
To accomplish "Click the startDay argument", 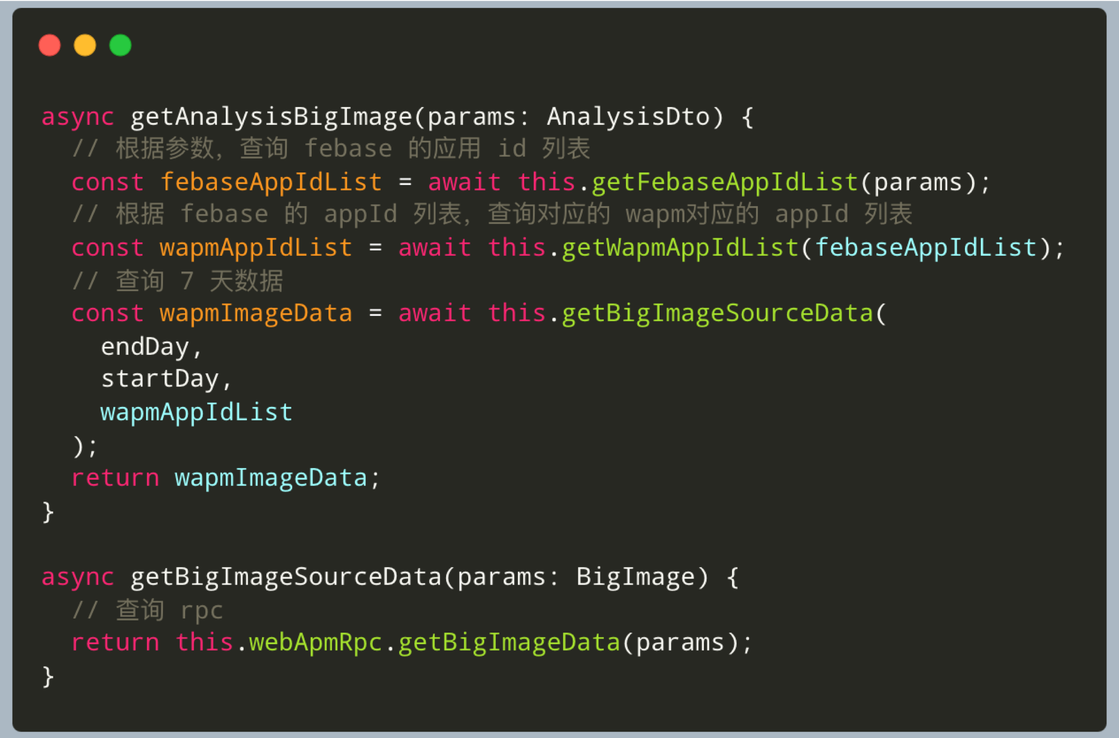I will (160, 379).
